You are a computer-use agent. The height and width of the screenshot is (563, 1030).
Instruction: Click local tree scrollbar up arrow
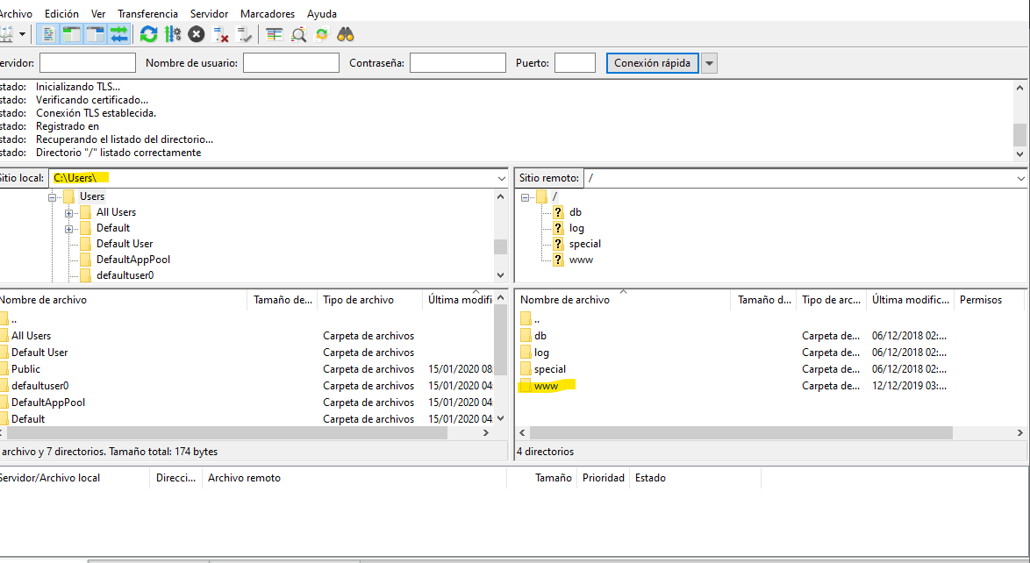coord(501,196)
